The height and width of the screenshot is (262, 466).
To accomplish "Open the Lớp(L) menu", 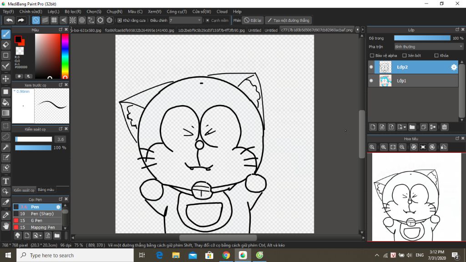I will (x=54, y=11).
